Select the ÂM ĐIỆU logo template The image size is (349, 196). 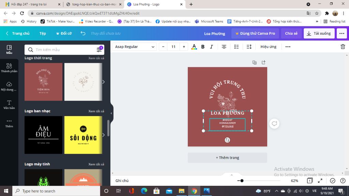click(x=43, y=135)
